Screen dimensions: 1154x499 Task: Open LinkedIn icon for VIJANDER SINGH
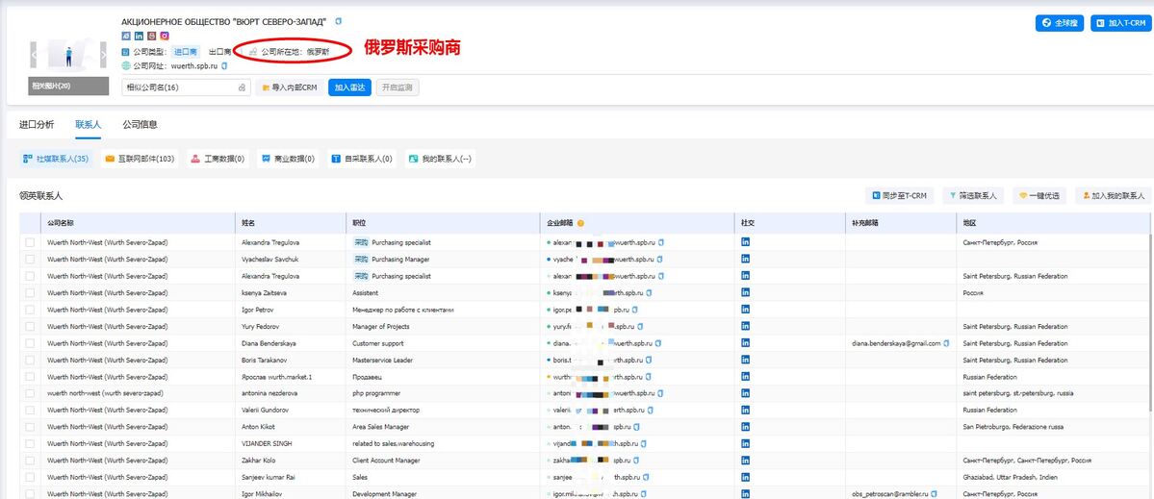point(745,443)
